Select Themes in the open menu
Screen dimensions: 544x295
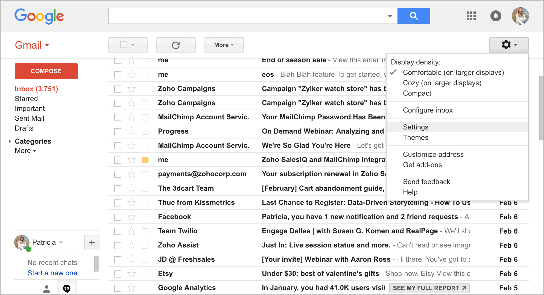416,138
